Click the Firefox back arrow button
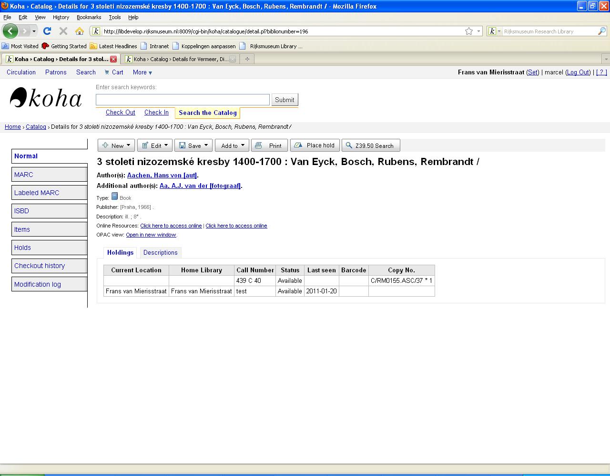The height and width of the screenshot is (476, 610). click(10, 31)
